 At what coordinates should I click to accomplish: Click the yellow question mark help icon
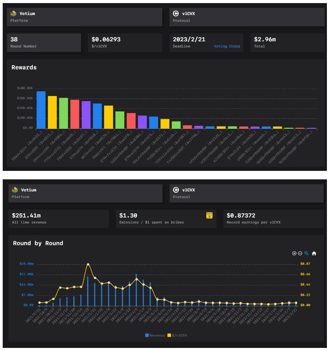[209, 216]
